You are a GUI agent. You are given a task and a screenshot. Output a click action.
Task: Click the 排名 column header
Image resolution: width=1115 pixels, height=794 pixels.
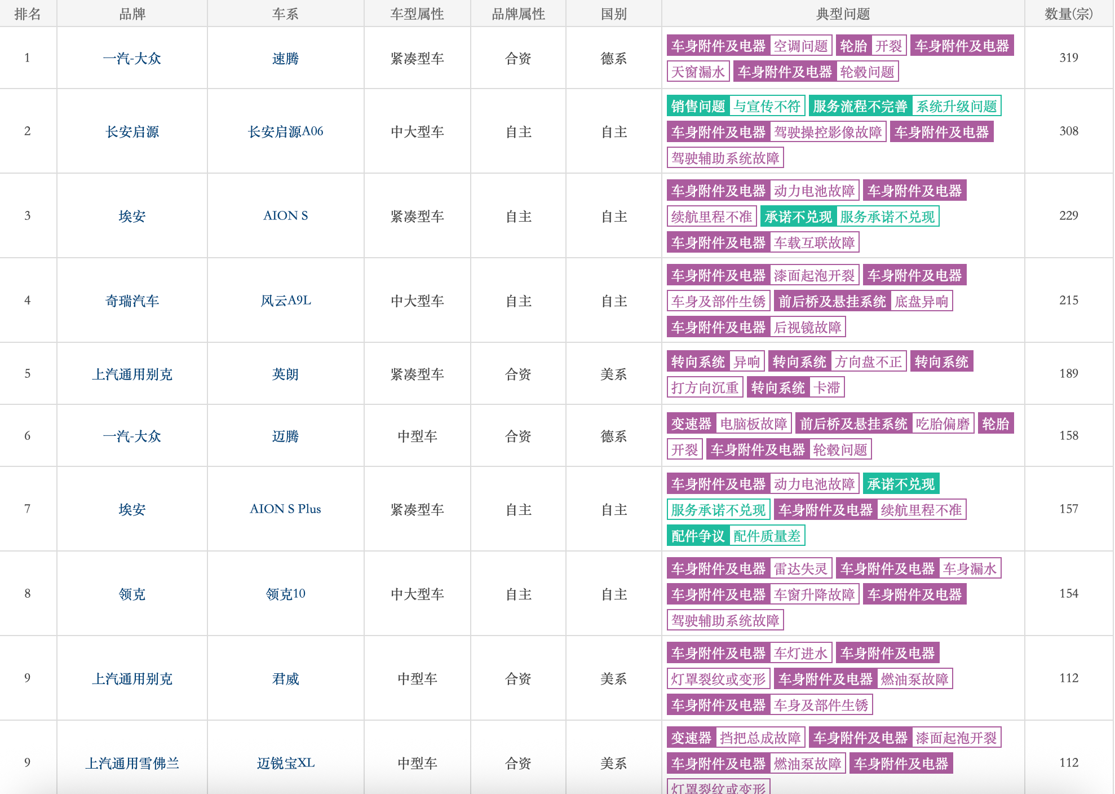tap(28, 14)
